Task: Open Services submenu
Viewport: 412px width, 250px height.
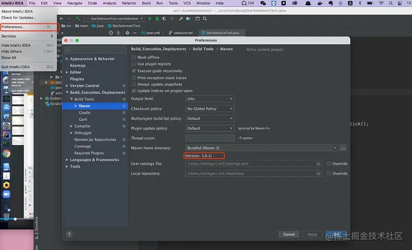Action: click(28, 36)
